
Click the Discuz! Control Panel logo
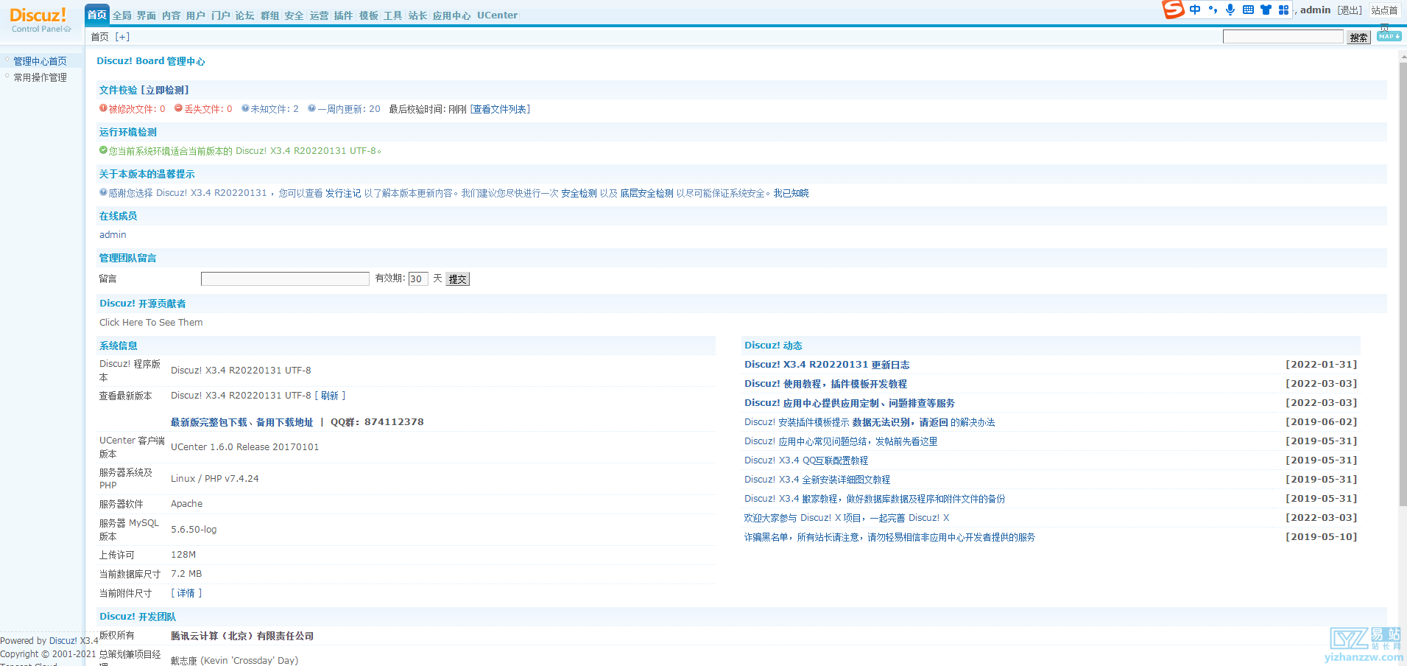(40, 19)
